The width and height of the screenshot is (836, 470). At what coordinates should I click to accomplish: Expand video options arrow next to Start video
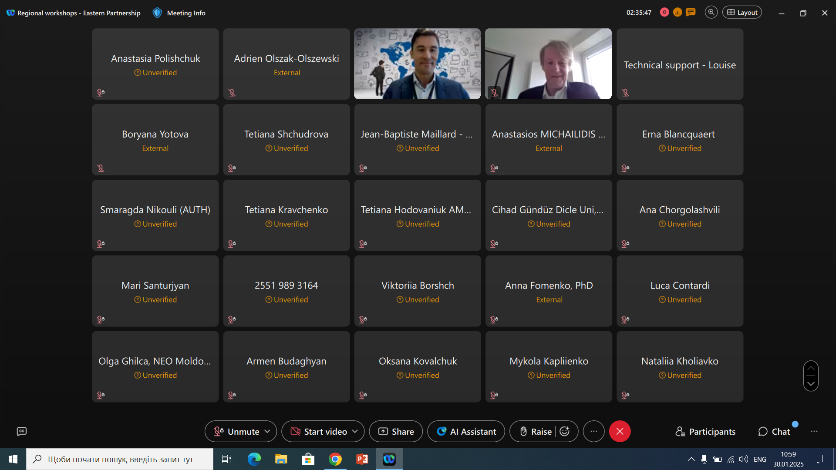(x=355, y=431)
